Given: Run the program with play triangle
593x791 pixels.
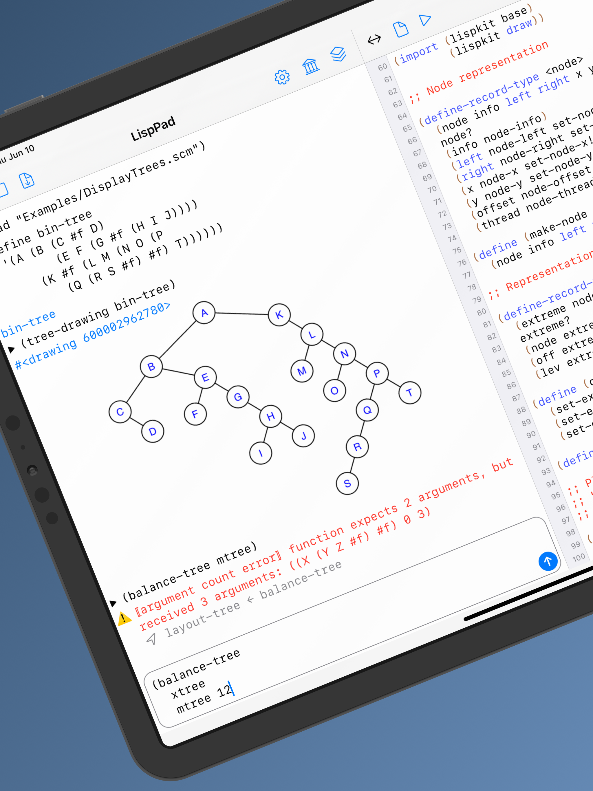Looking at the screenshot, I should click(x=425, y=20).
